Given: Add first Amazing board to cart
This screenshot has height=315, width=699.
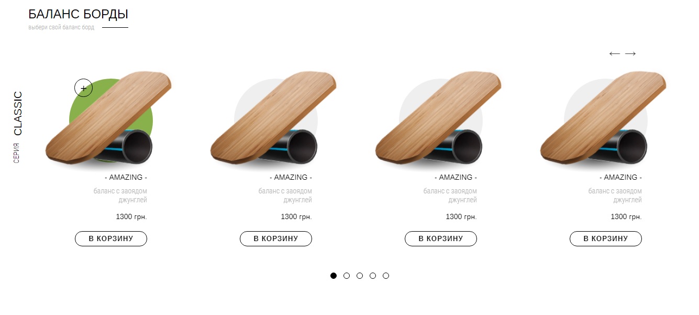Looking at the screenshot, I should coord(111,238).
